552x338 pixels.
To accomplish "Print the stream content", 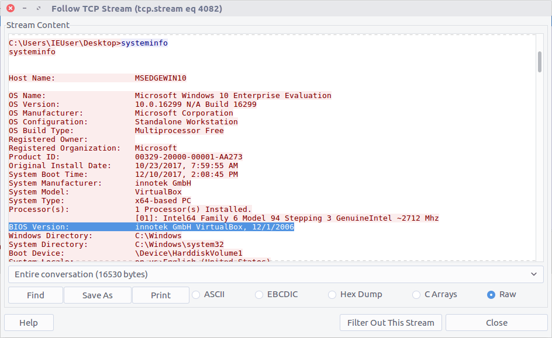I will (161, 295).
